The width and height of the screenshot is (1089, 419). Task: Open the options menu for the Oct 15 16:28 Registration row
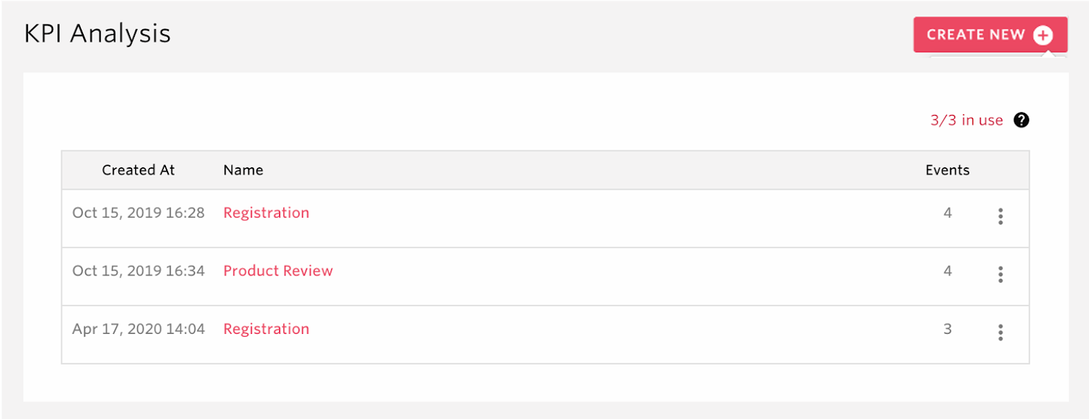tap(1001, 216)
